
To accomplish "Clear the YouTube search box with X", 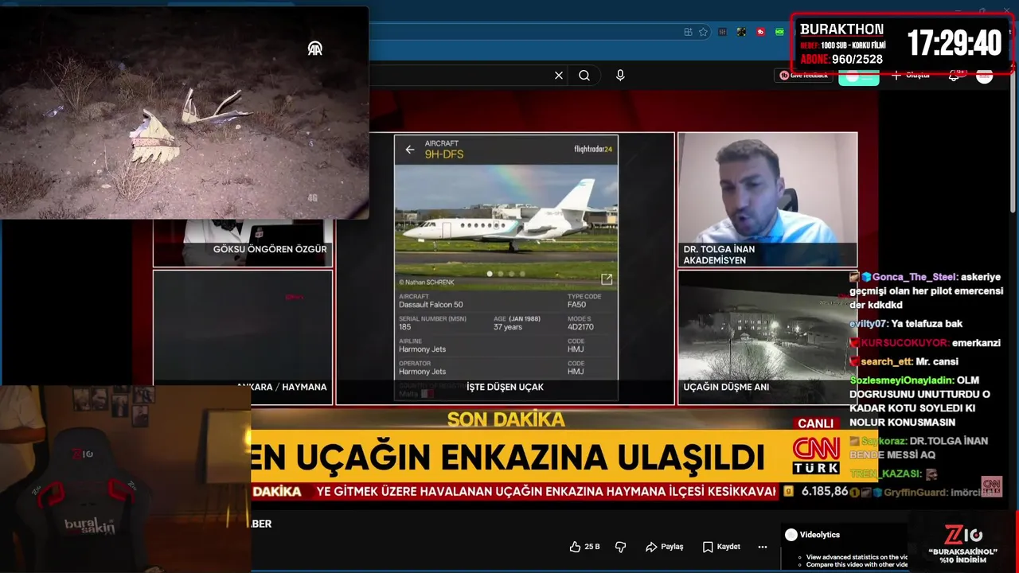I will coord(559,76).
